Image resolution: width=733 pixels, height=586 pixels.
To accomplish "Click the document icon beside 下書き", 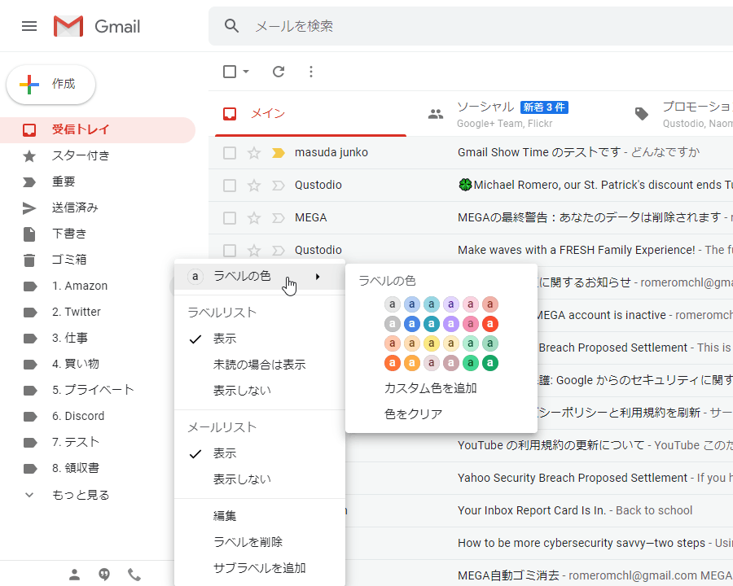I will 29,234.
